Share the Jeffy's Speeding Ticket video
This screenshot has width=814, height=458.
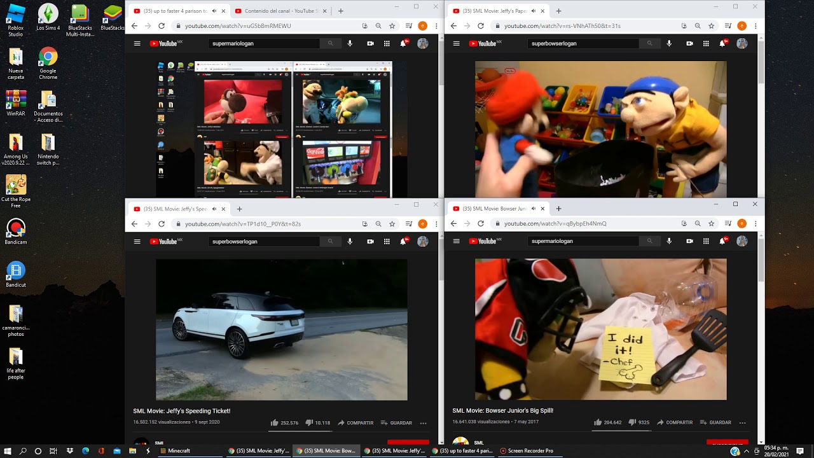coord(355,423)
